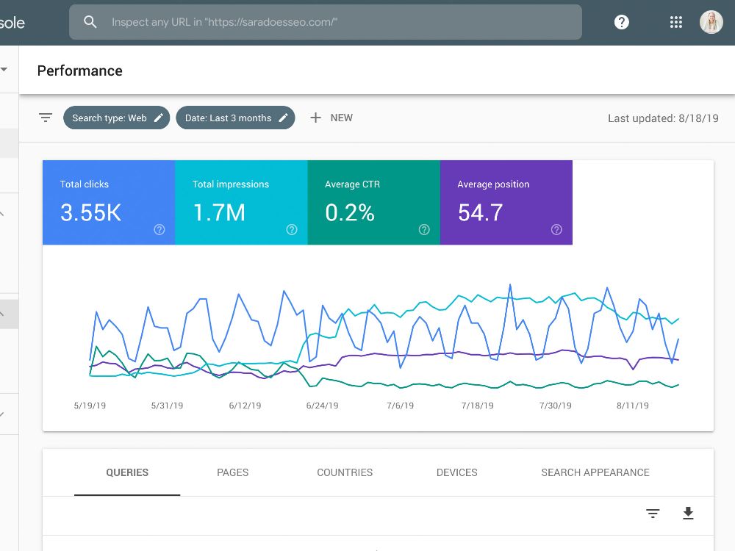Open help icon on Average CTR card
735x551 pixels.
[424, 229]
